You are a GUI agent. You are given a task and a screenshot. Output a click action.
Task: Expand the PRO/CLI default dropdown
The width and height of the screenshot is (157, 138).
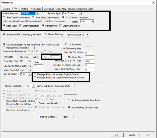coord(32,86)
